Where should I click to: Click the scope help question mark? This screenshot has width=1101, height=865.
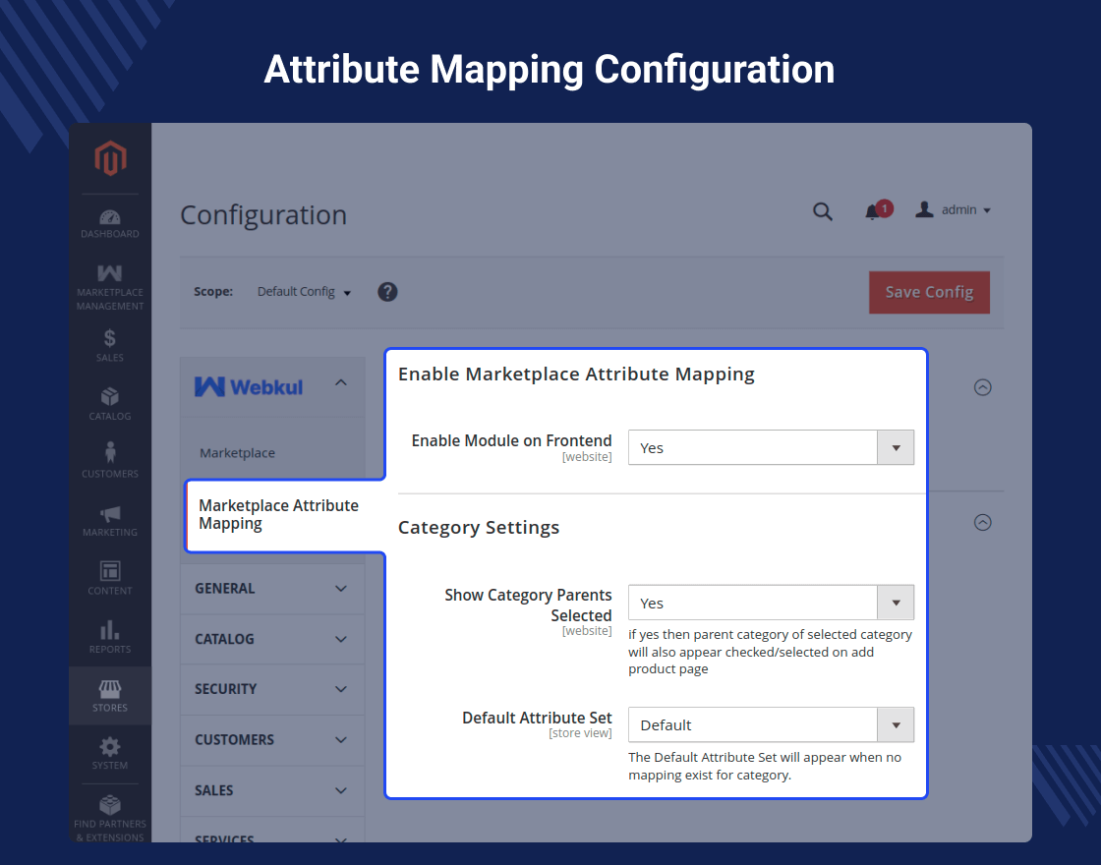387,291
